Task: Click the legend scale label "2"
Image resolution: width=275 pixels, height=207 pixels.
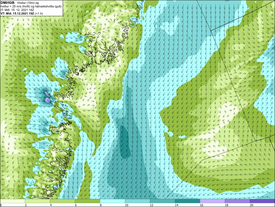Action: pos(26,205)
